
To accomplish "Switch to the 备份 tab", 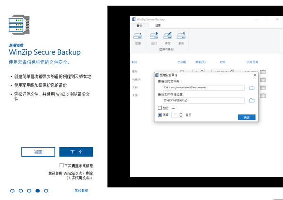I will (x=140, y=25).
